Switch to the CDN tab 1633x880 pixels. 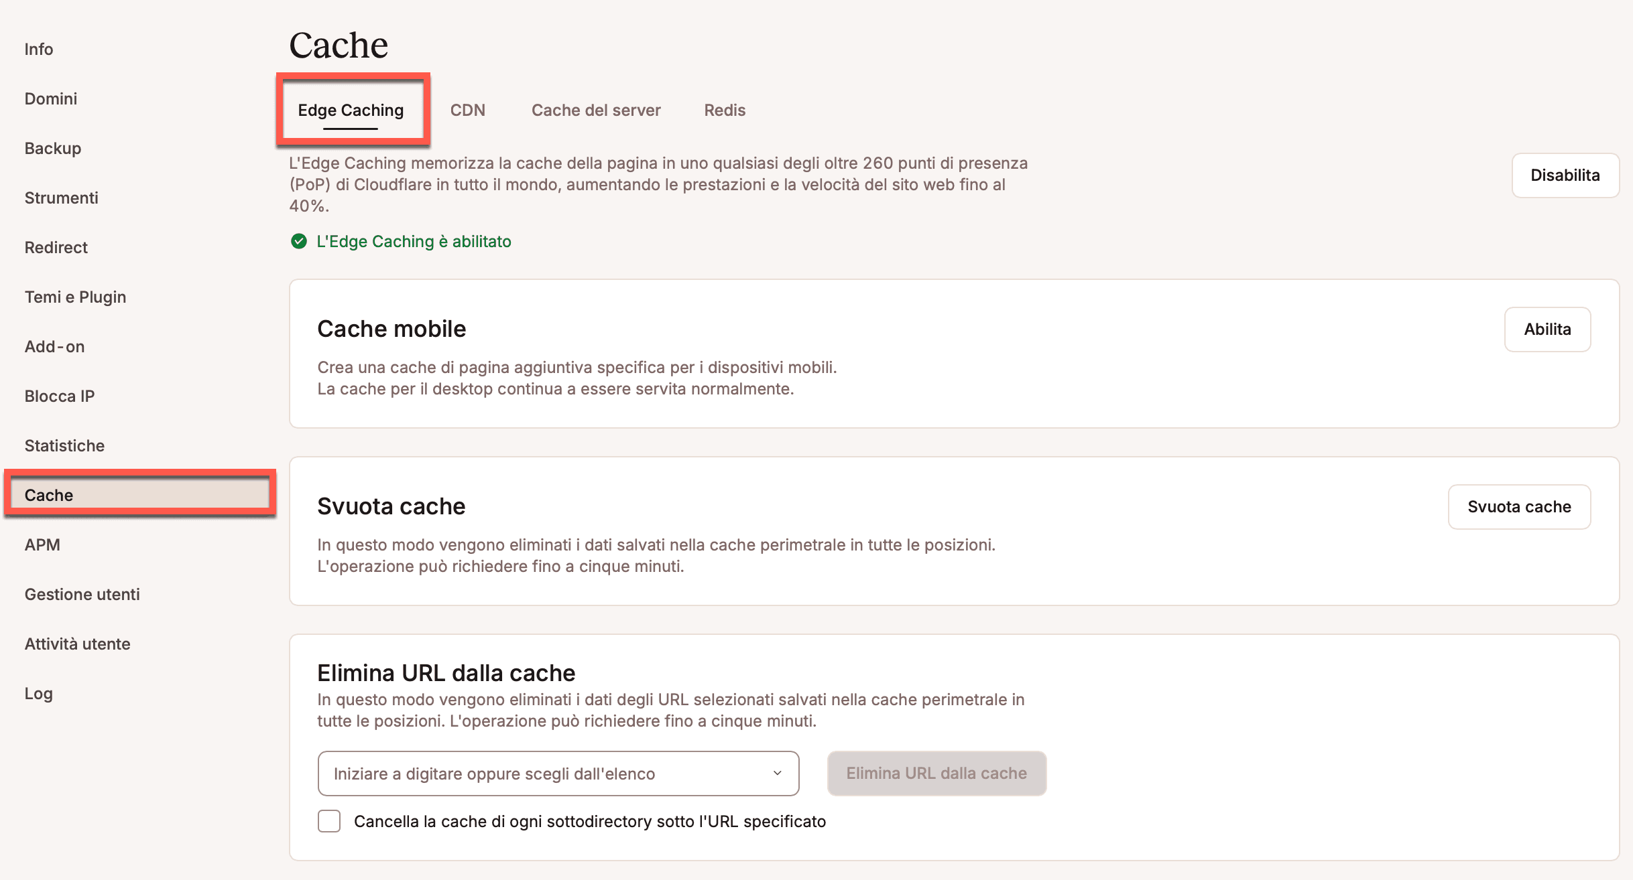coord(467,111)
